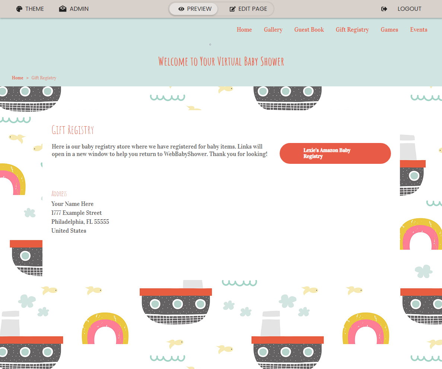The height and width of the screenshot is (369, 442).
Task: Click the text 'United States'
Action: coord(69,230)
